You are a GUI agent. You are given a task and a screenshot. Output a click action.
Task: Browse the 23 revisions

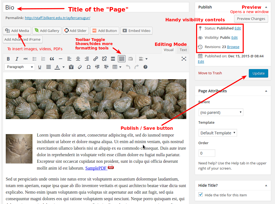[x=233, y=47]
